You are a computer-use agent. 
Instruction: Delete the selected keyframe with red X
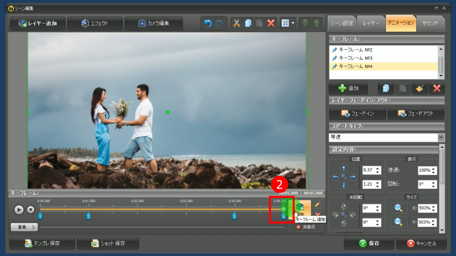pyautogui.click(x=436, y=88)
